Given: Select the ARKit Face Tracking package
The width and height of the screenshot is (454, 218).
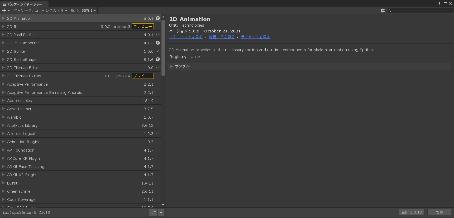Looking at the screenshot, I should tap(80, 167).
